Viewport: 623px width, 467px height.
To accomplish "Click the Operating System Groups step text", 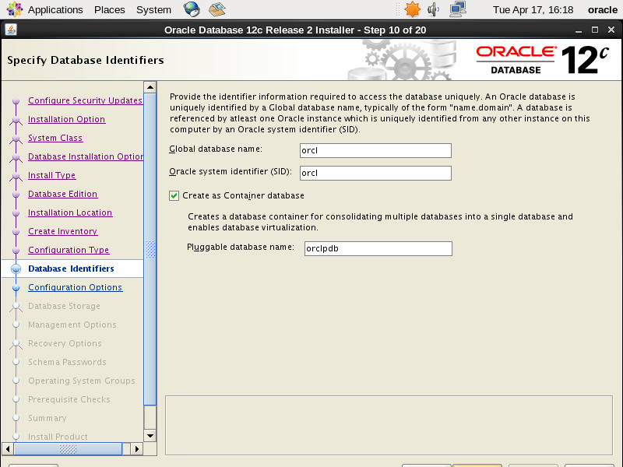I will (x=82, y=381).
